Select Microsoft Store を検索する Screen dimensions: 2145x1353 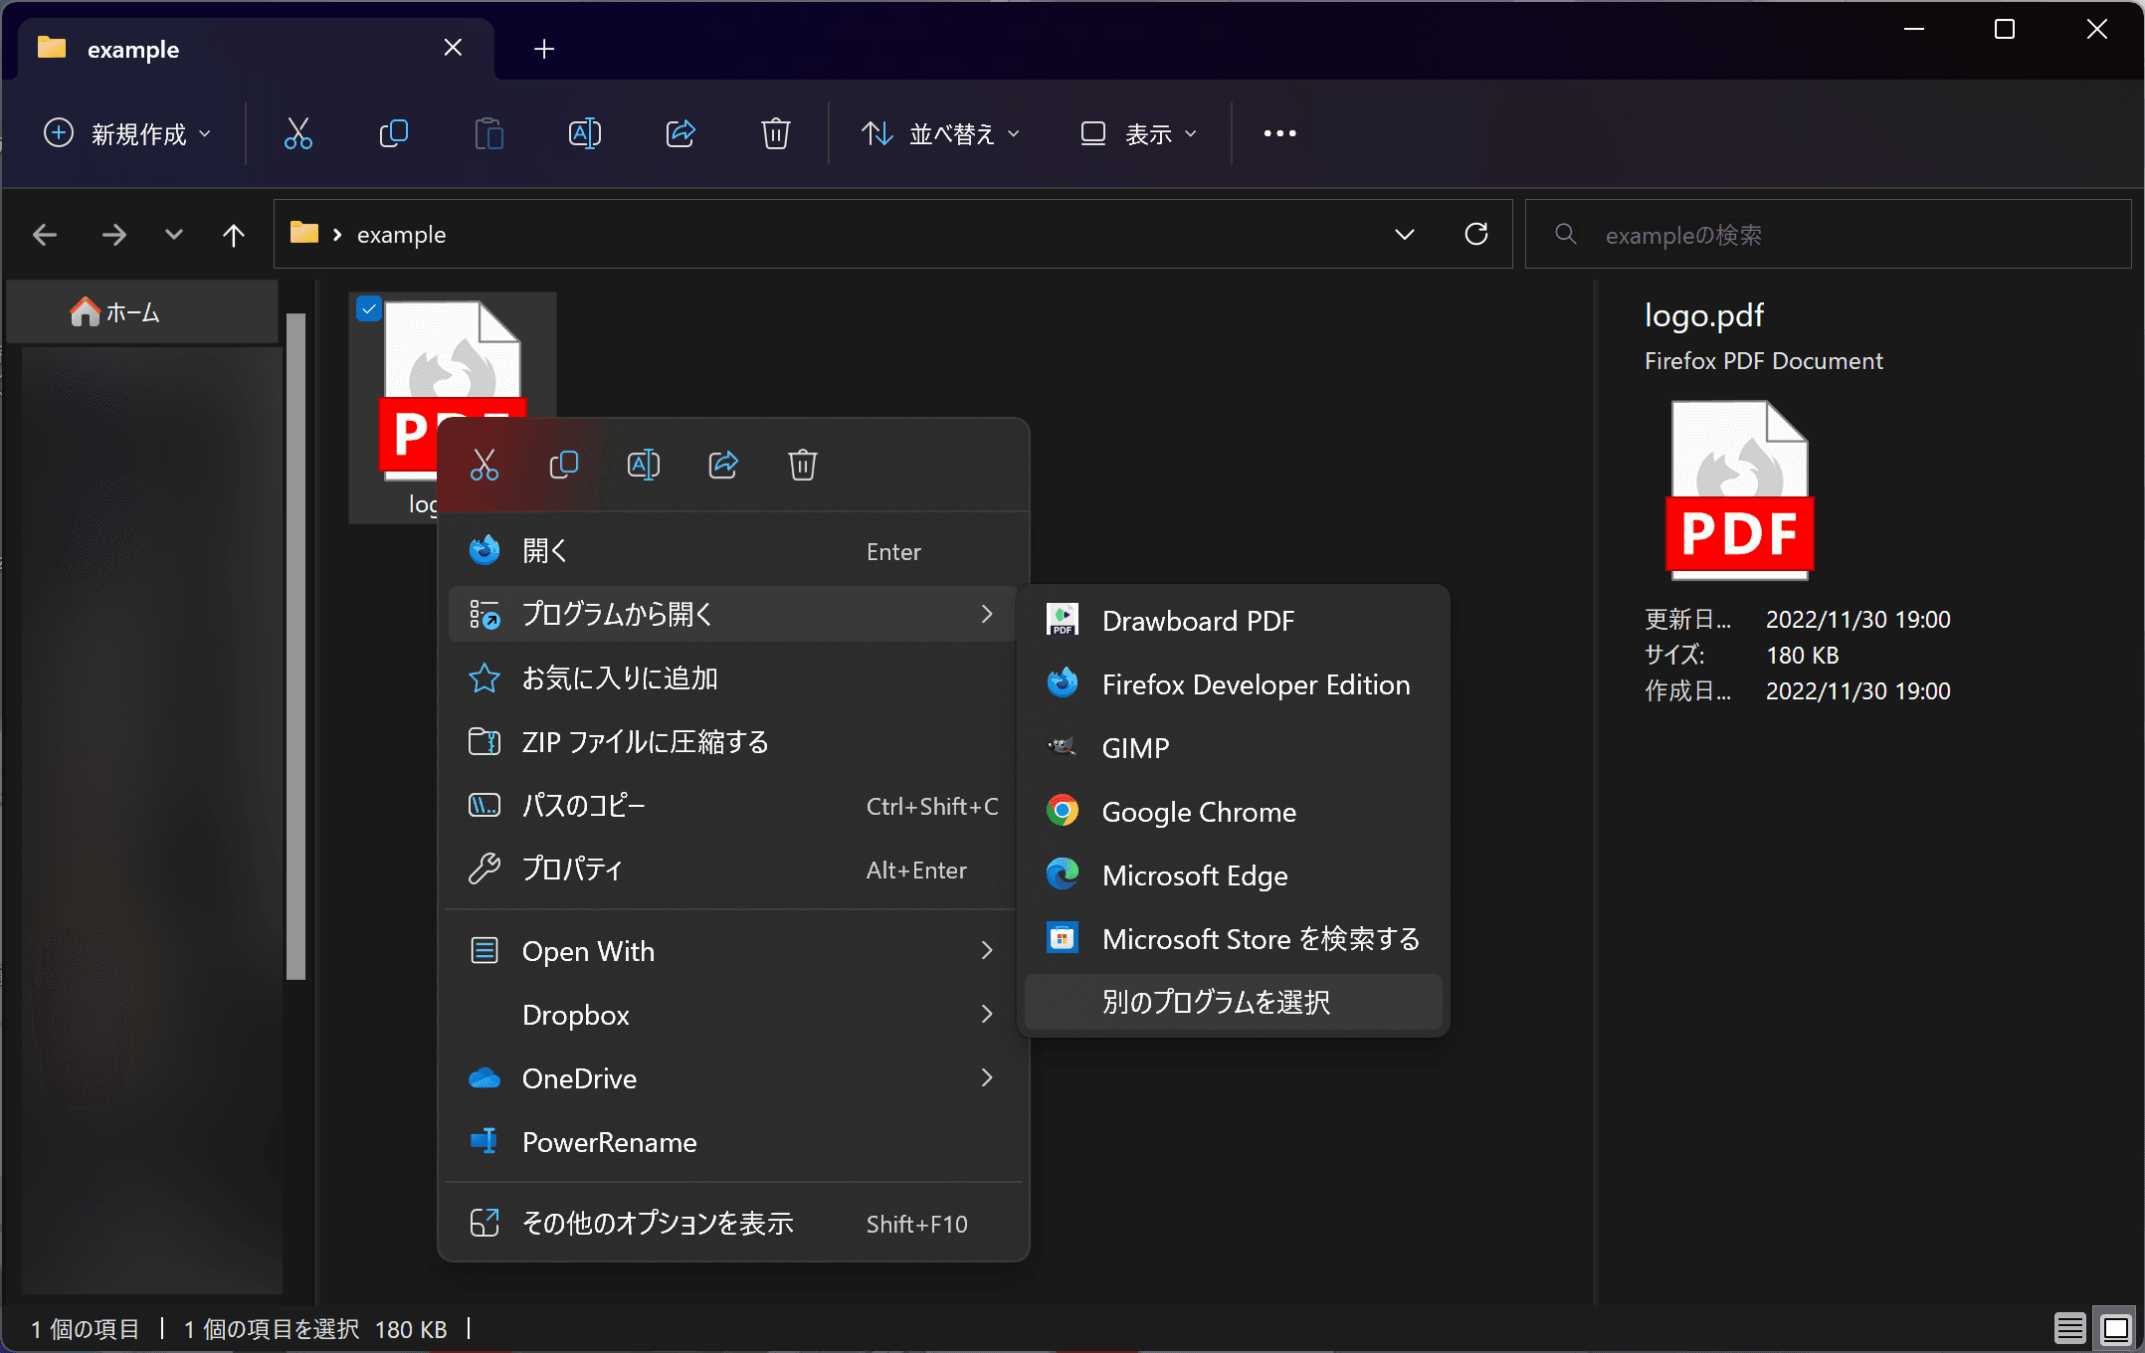(x=1233, y=939)
